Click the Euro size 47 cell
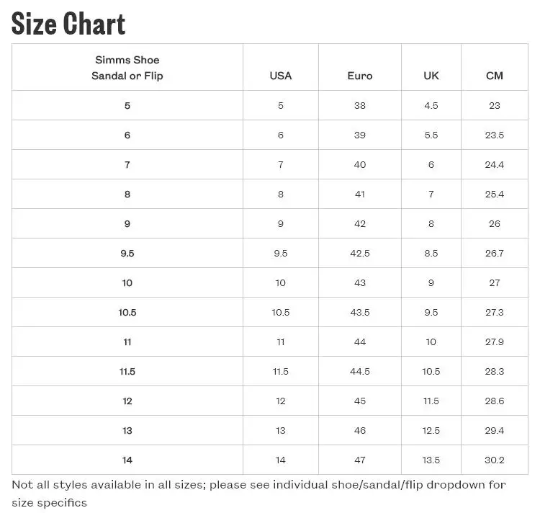The image size is (540, 513). point(360,460)
